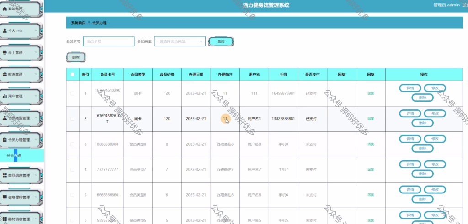Open 详情 for the 用户名1 row
Viewport: 468px width, 224px height.
[x=410, y=113]
